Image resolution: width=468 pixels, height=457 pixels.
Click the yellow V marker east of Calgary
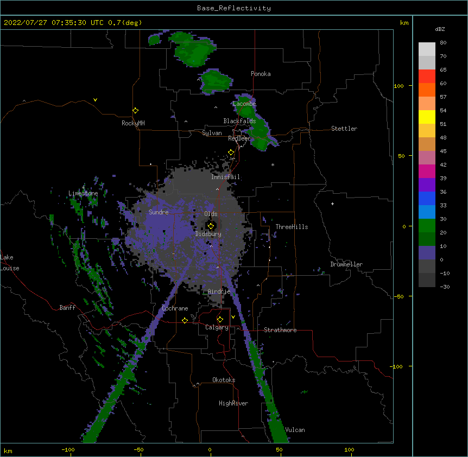233,317
